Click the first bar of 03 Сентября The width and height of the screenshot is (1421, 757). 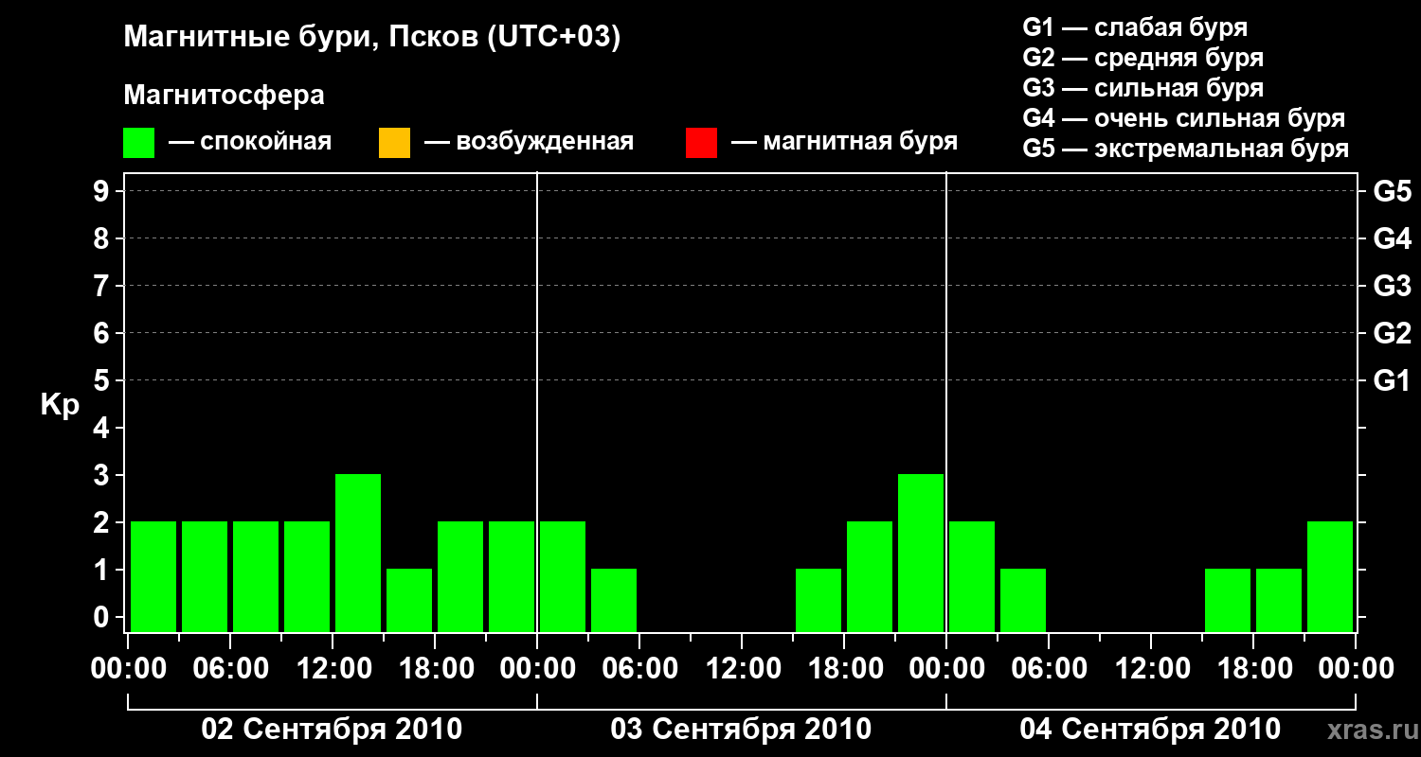(563, 576)
